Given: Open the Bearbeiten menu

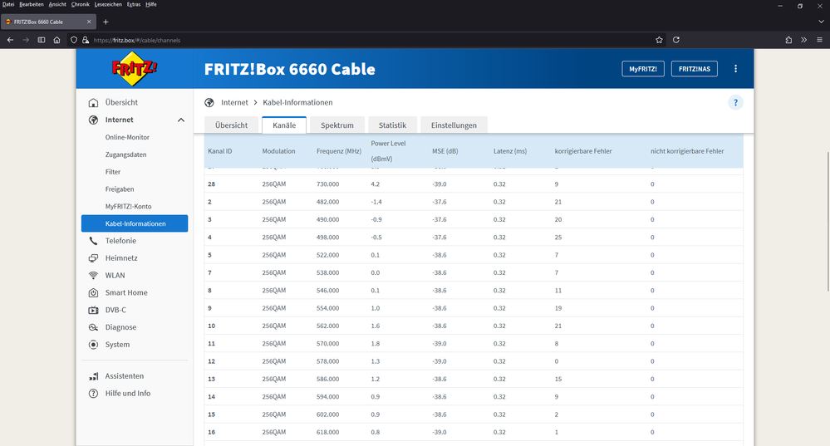Looking at the screenshot, I should tap(32, 4).
